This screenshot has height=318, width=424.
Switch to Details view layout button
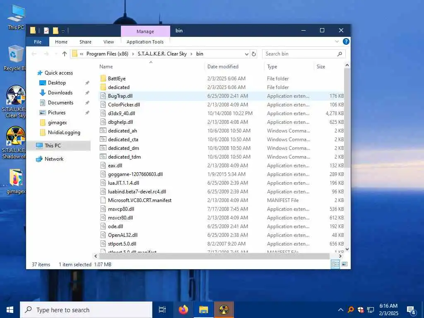coord(335,264)
